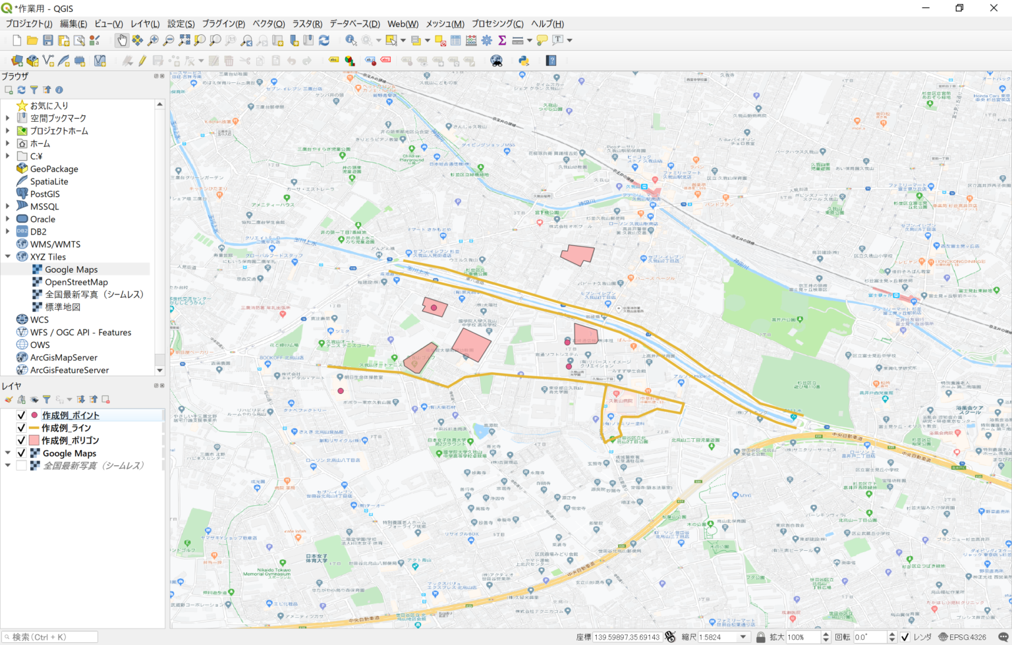Click the Python console icon
This screenshot has height=645, width=1012.
523,61
